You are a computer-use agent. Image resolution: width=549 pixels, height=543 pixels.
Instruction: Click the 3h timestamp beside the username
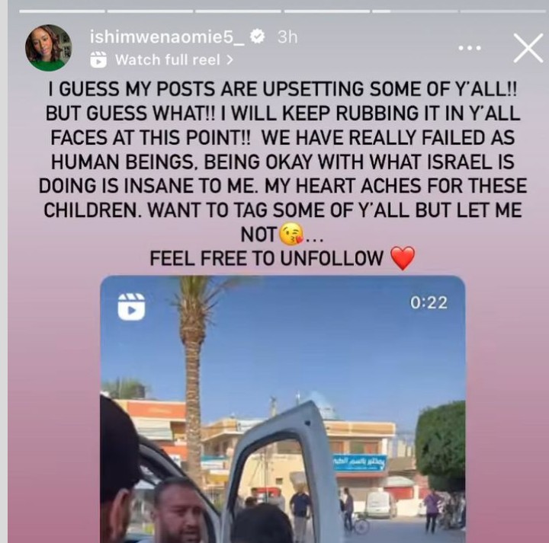click(287, 37)
